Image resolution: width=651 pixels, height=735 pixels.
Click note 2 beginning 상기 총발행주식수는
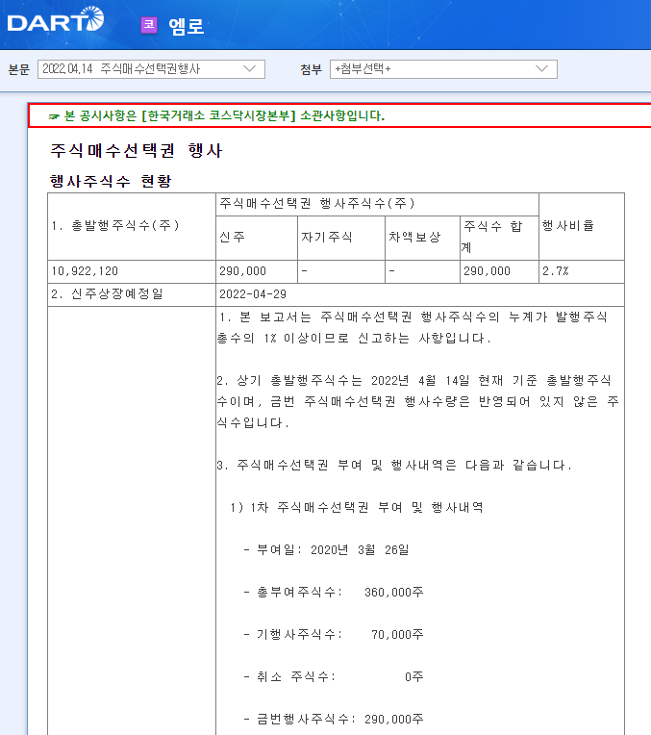417,402
